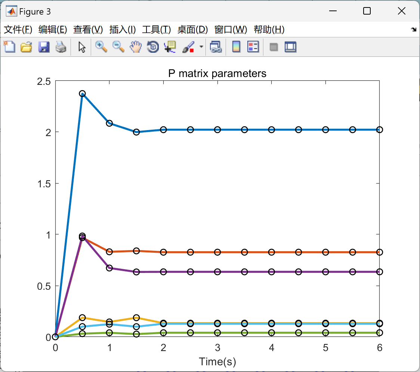Image resolution: width=420 pixels, height=372 pixels.
Task: Open the brush color dropdown arrow
Action: tap(201, 47)
